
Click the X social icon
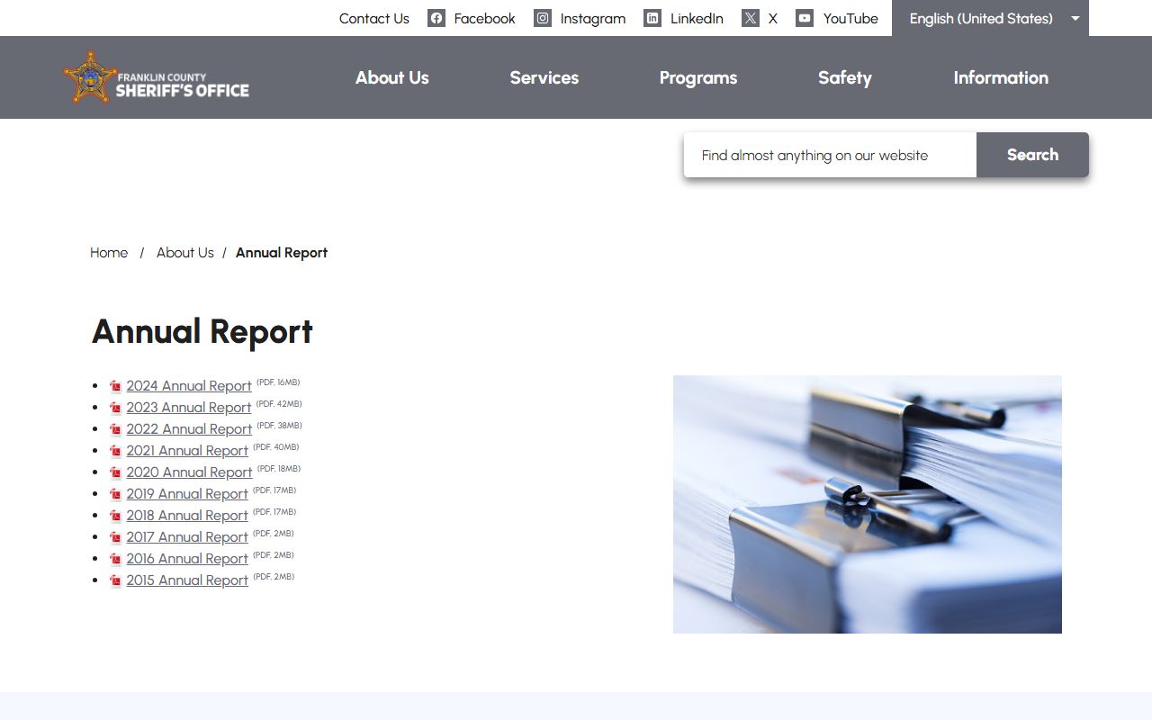pos(751,18)
